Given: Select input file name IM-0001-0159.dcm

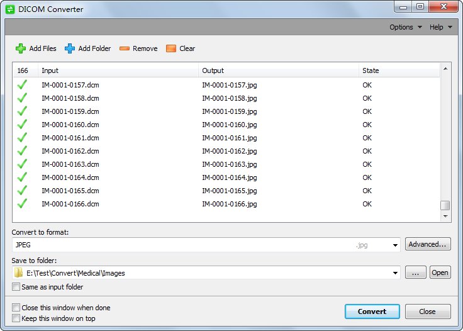Looking at the screenshot, I should (x=70, y=111).
